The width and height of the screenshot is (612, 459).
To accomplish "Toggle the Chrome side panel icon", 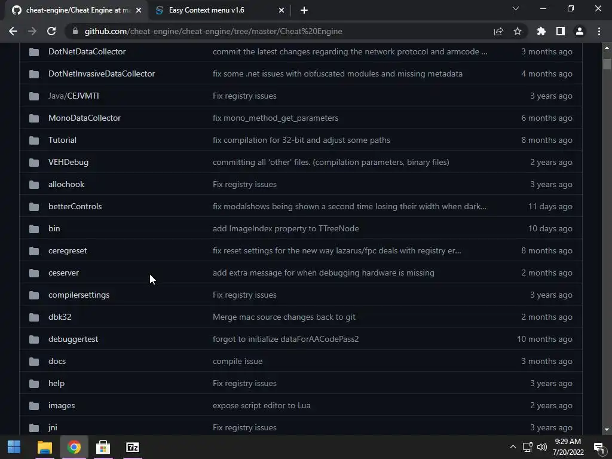I will tap(561, 31).
